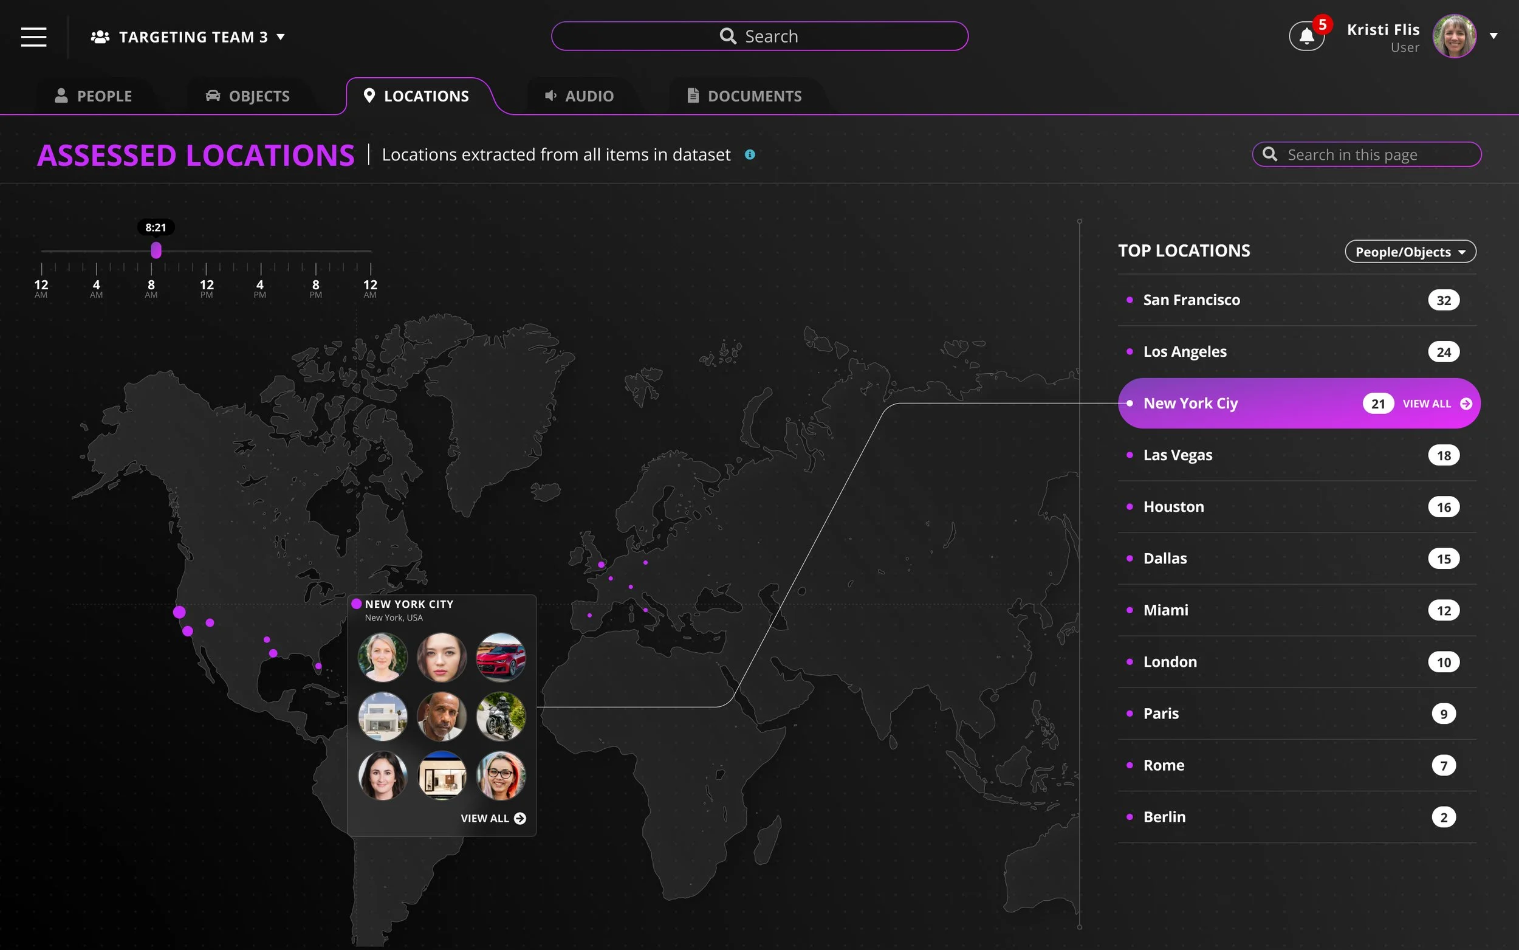The image size is (1519, 950).
Task: Select Las Vegas in Top Locations
Action: [1297, 455]
